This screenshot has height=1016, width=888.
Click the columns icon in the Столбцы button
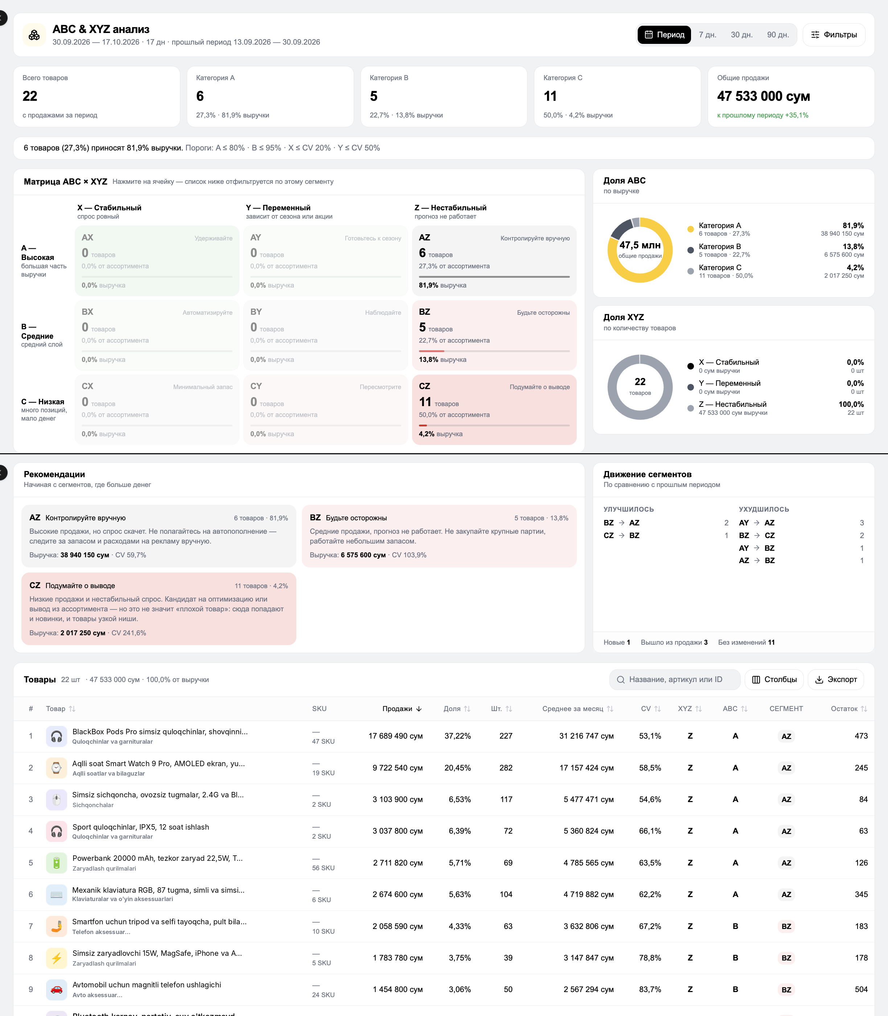(x=756, y=680)
